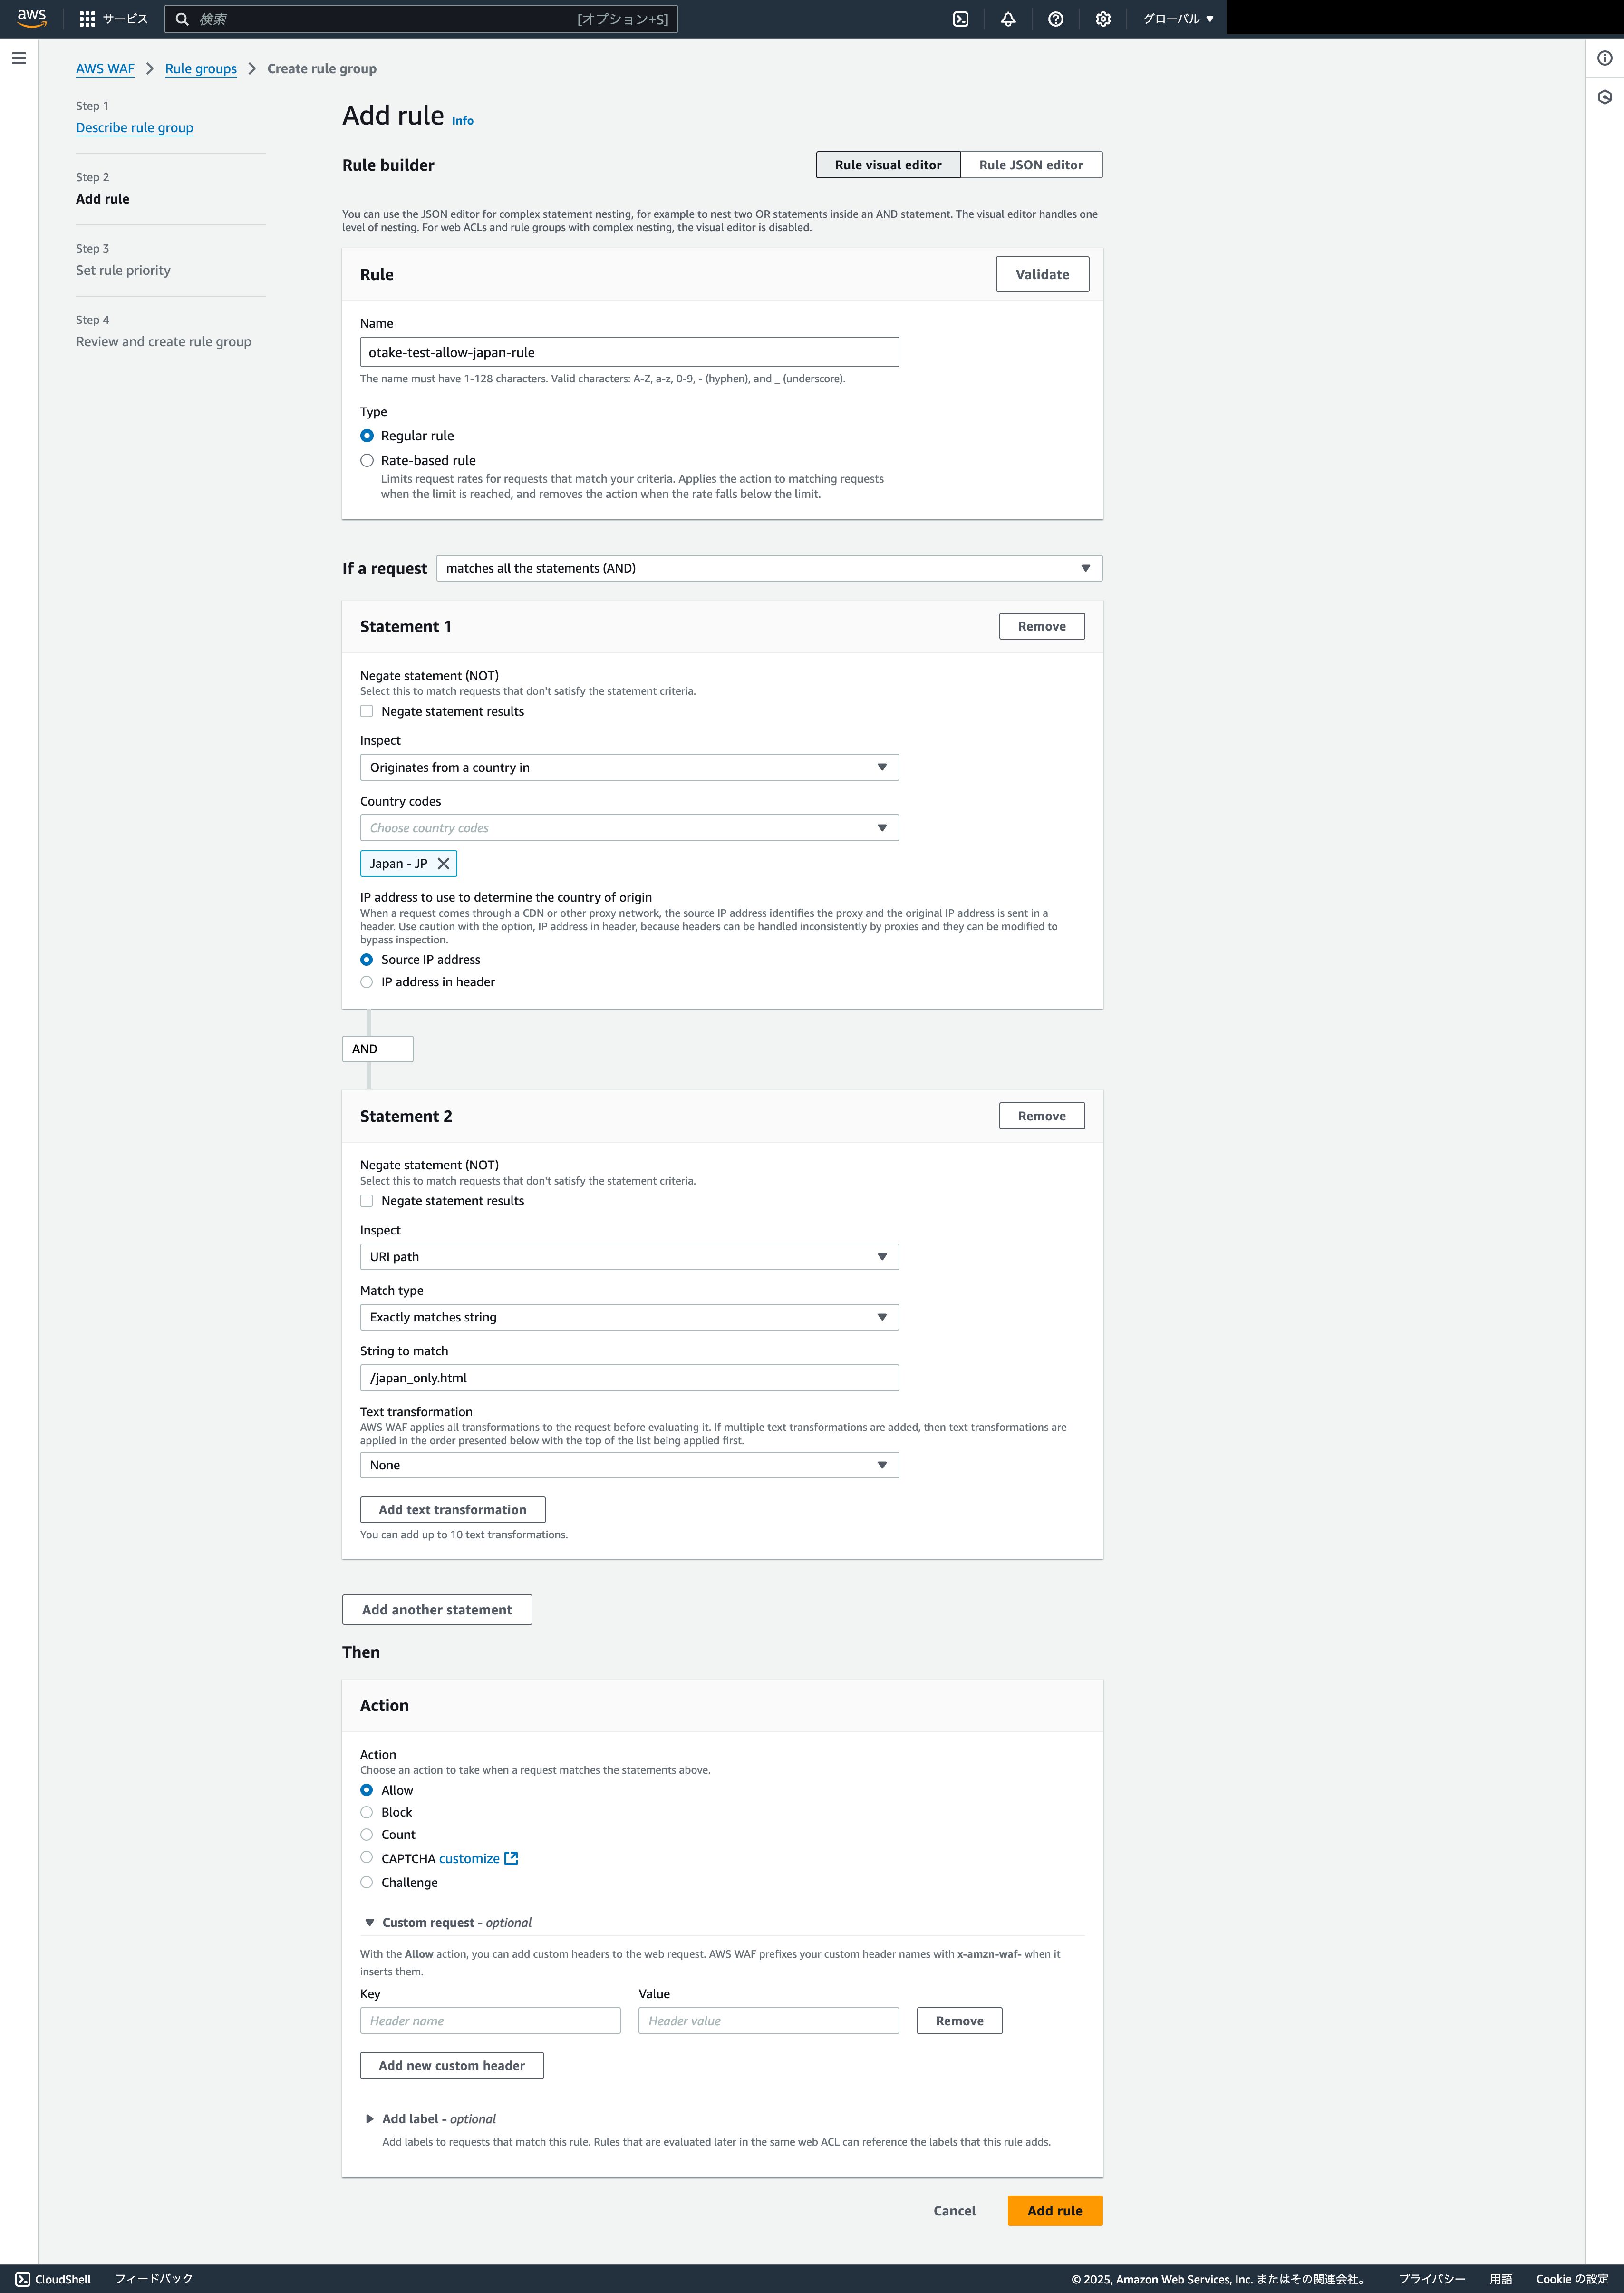1624x2293 pixels.
Task: Check Negate statement results in Statement 2
Action: pyautogui.click(x=366, y=1201)
